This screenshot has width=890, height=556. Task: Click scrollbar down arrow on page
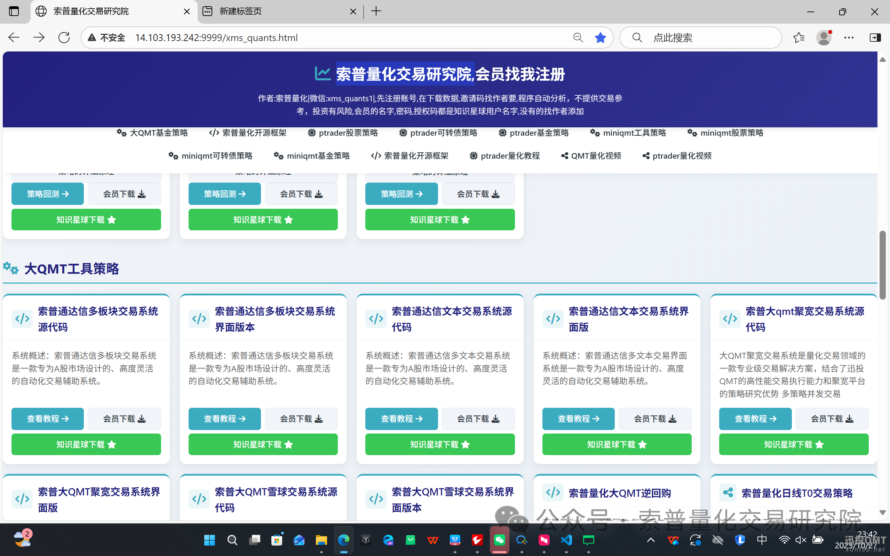coord(883,512)
